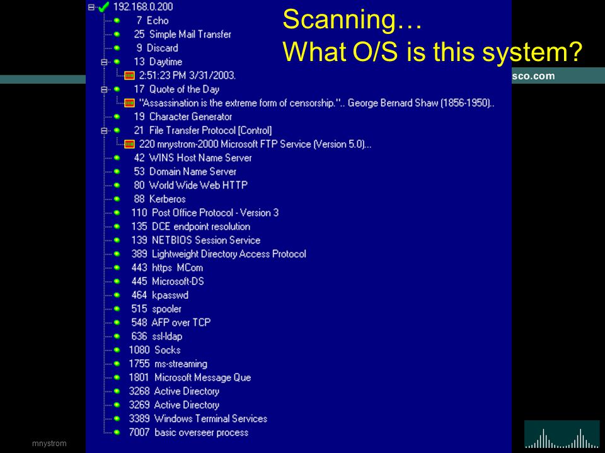Screen dimensions: 605x453
Task: Click the green dot for 515 spooler
Action: (x=117, y=309)
